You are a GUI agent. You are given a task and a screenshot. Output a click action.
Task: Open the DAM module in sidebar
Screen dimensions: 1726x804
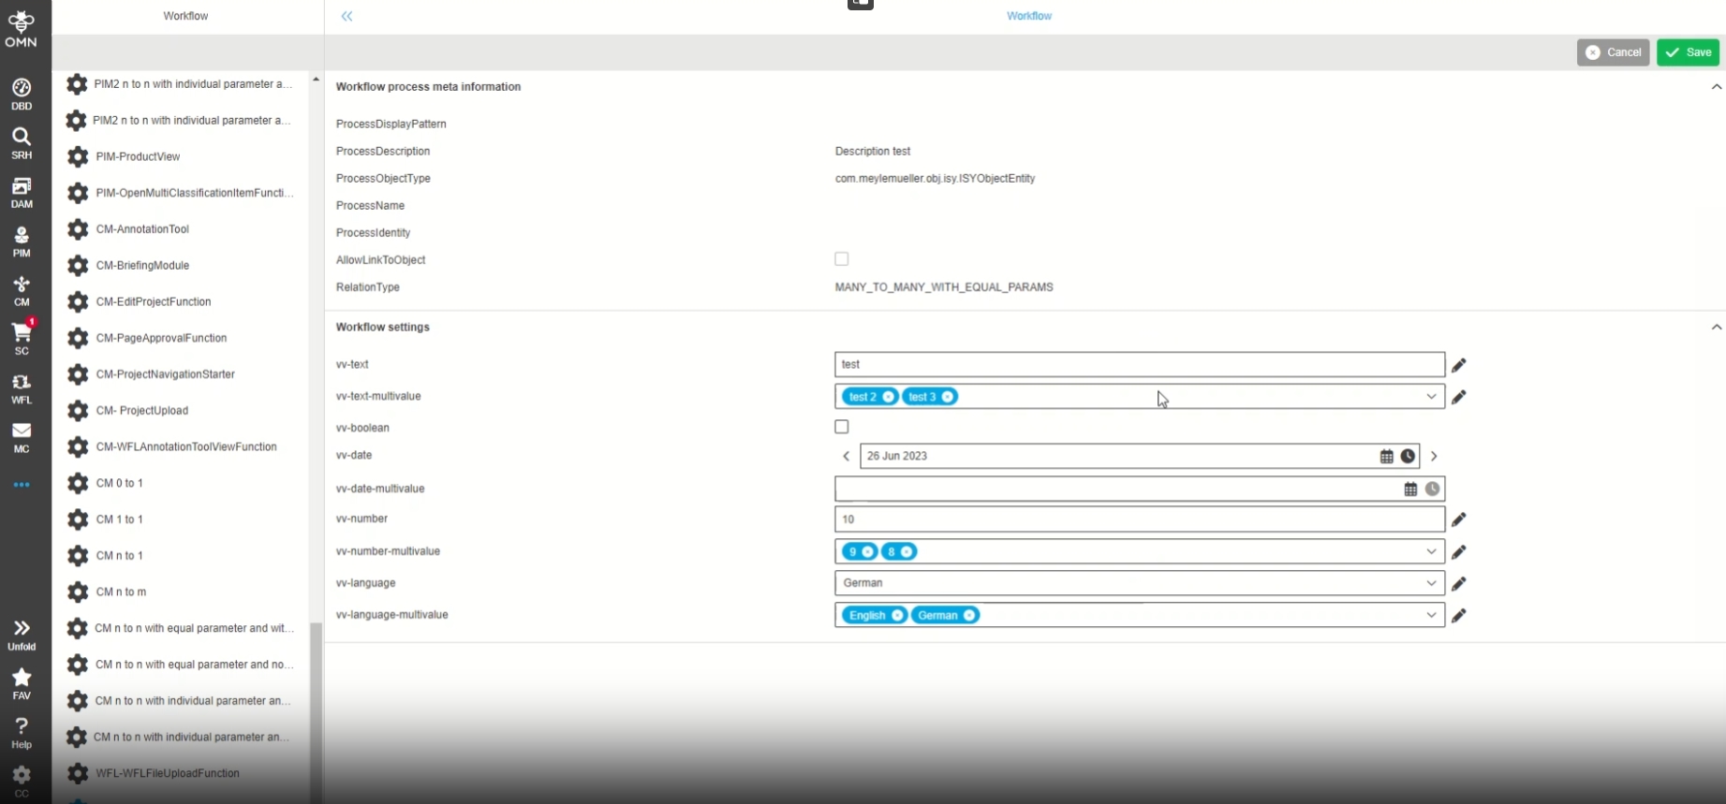click(22, 192)
